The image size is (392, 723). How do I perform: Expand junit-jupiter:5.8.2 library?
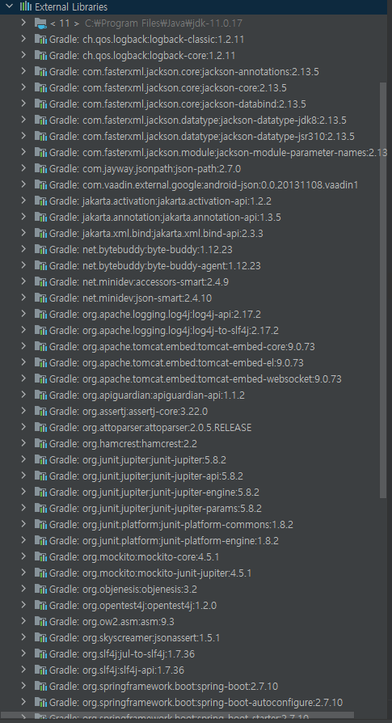tap(23, 459)
